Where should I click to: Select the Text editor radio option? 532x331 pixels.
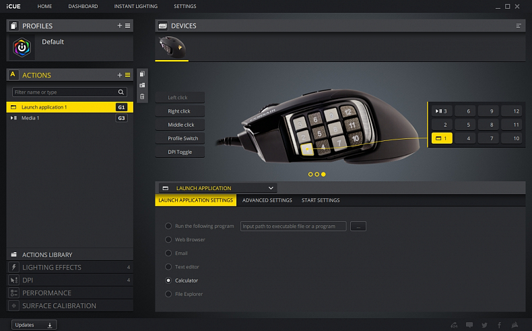168,266
